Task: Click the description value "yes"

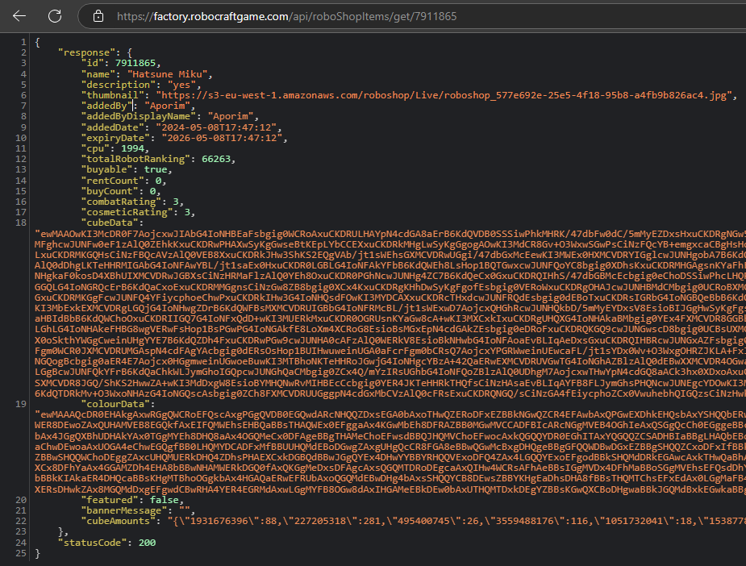Action: pos(181,85)
